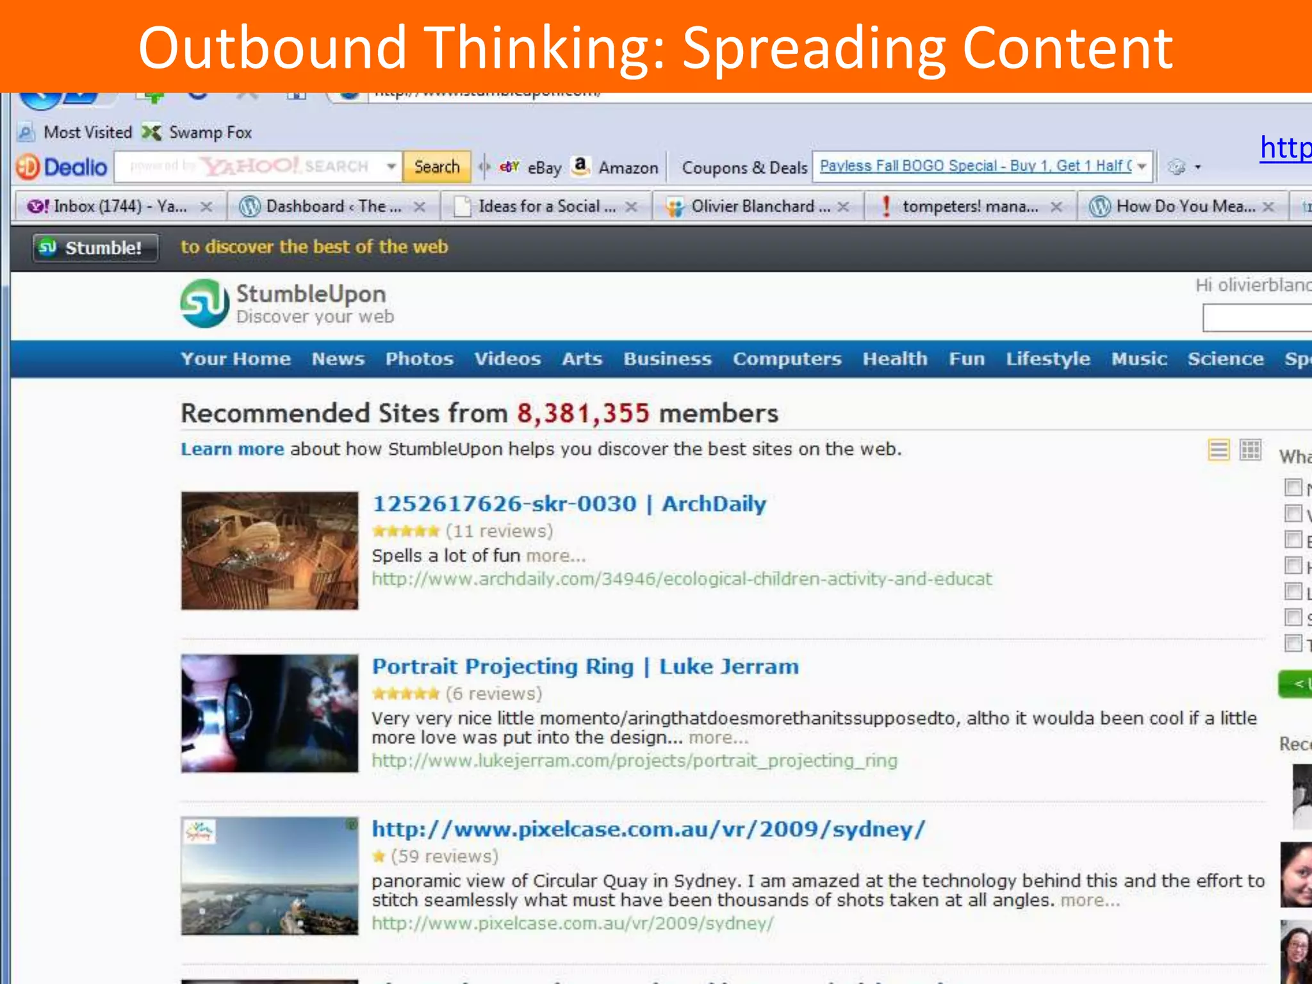The height and width of the screenshot is (984, 1312).
Task: Open the Fun category
Action: click(967, 359)
